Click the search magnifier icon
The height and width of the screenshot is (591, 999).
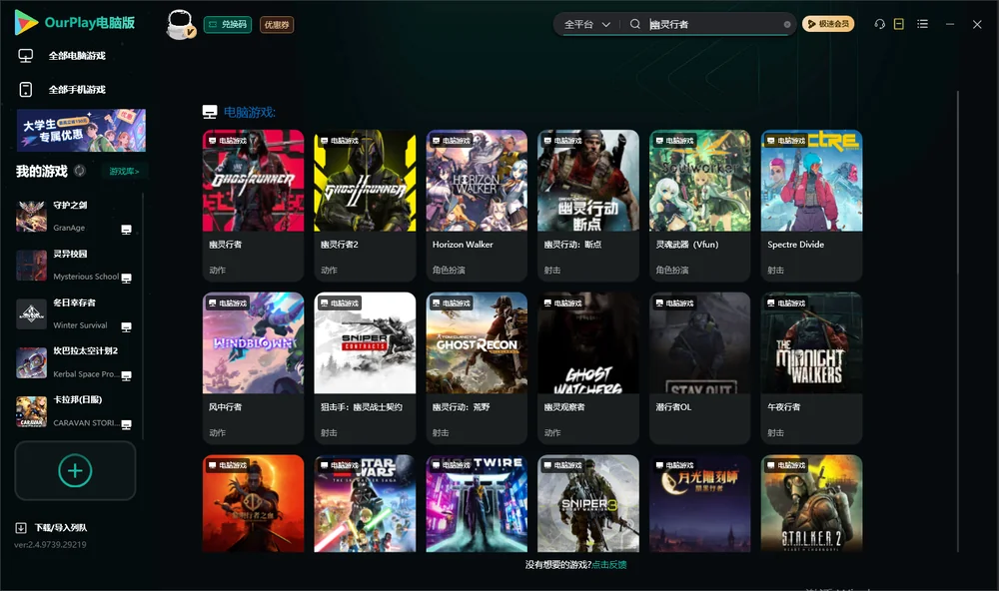[634, 24]
